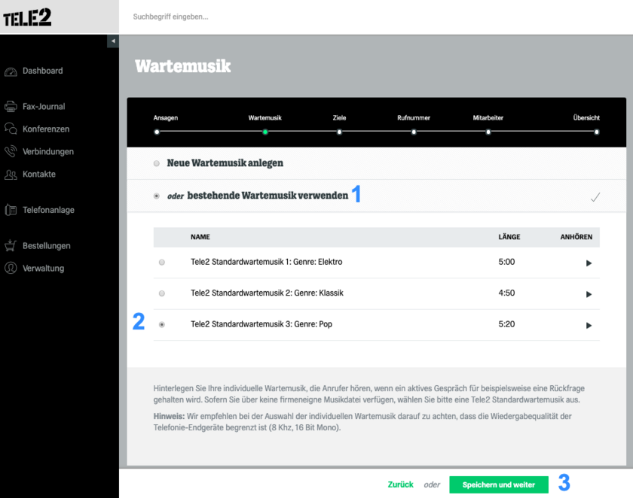Viewport: 633px width, 498px height.
Task: Click the Tele2 logo
Action: (x=27, y=17)
